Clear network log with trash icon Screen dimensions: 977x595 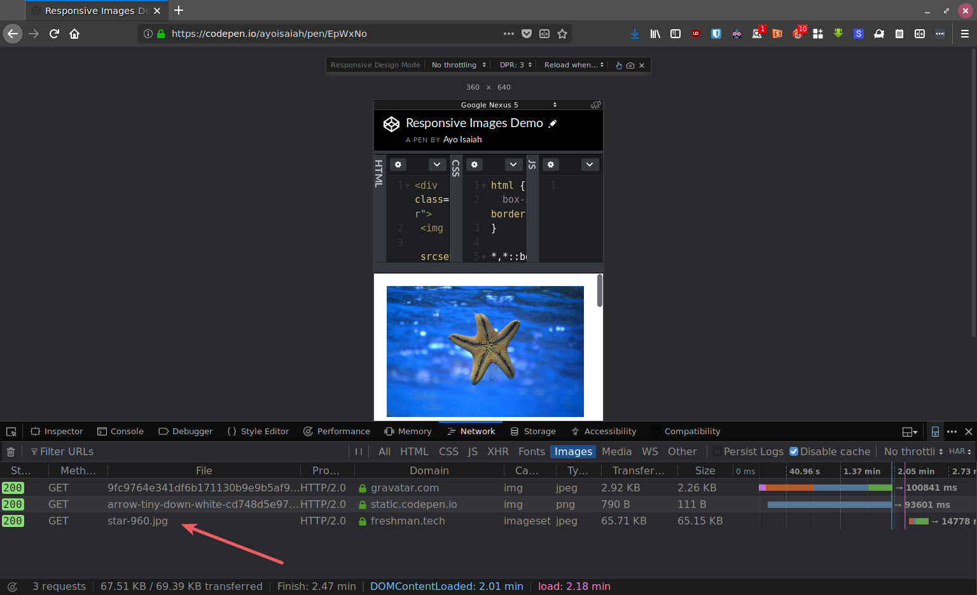click(11, 452)
